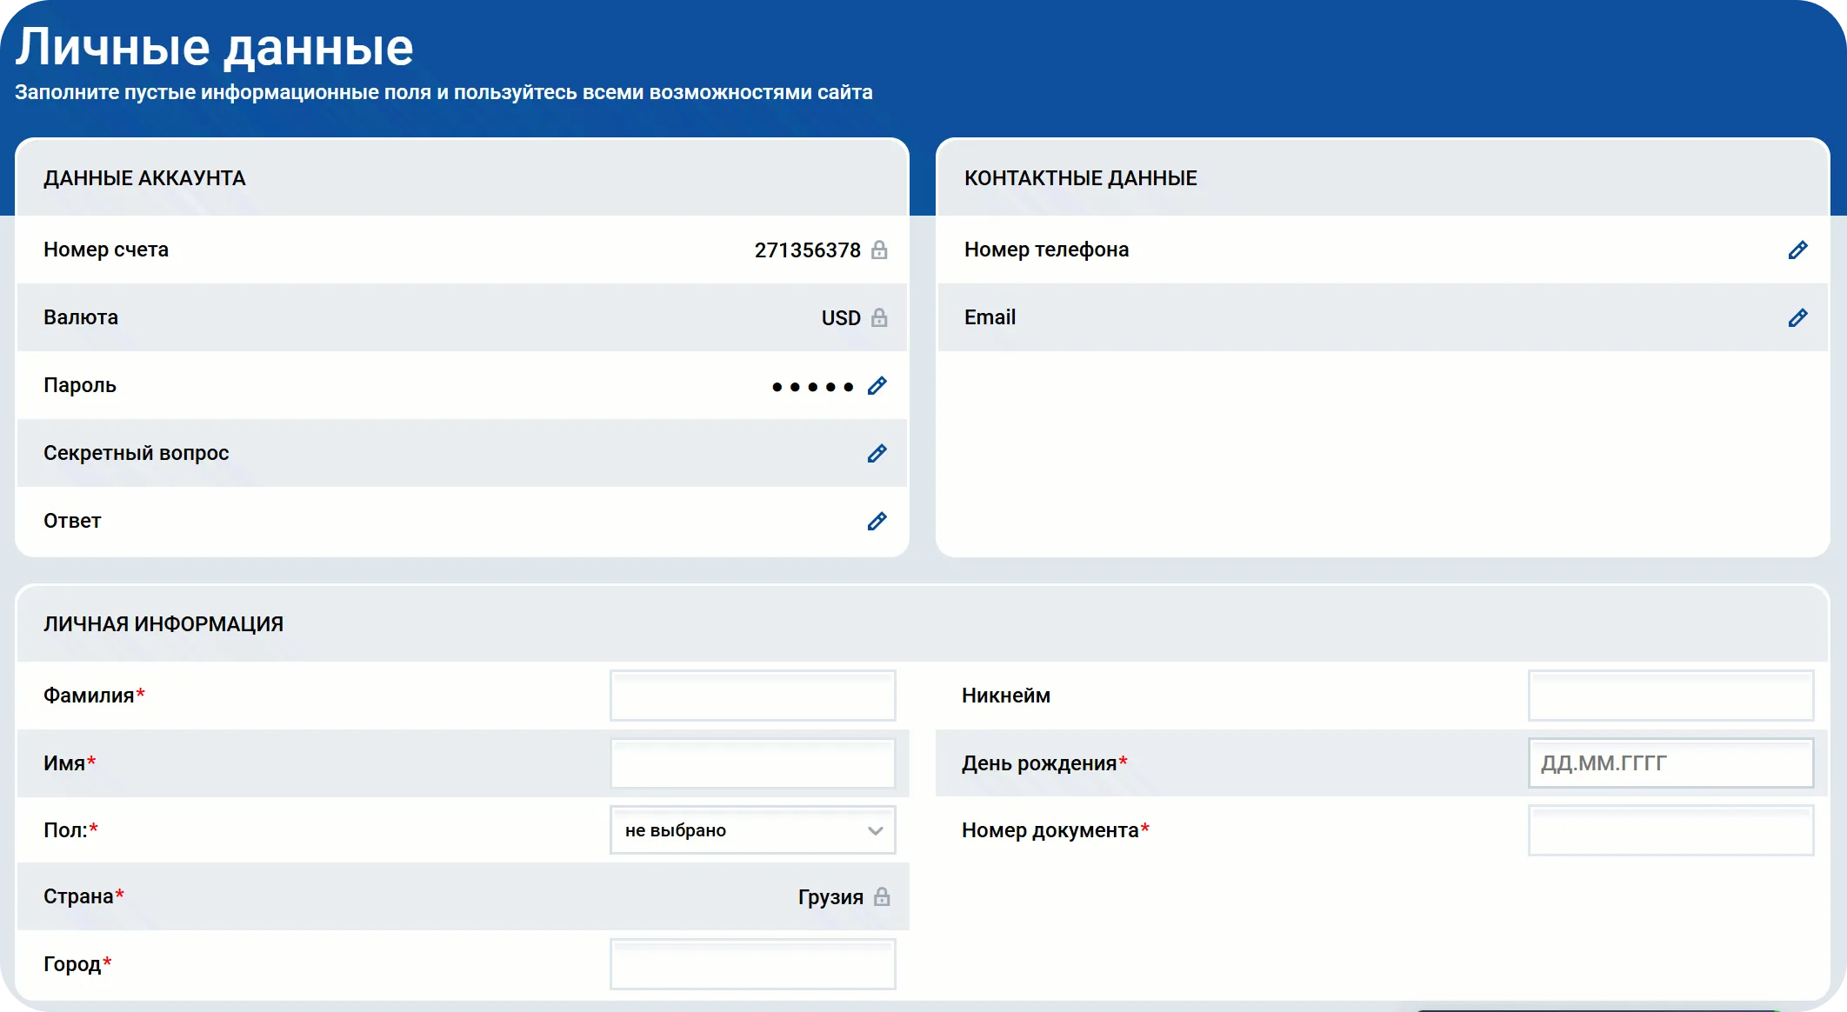The image size is (1847, 1012).
Task: Expand the gender selector showing 'не выбрано'
Action: click(x=752, y=830)
